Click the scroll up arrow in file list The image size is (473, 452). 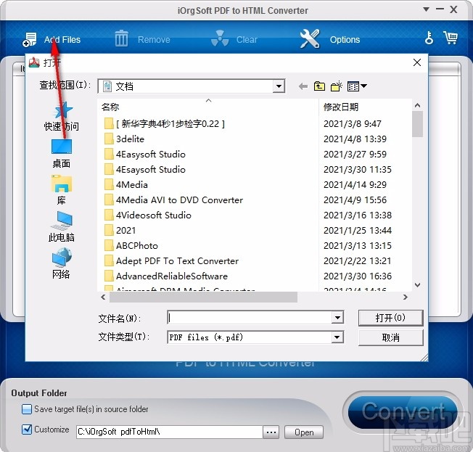point(417,105)
